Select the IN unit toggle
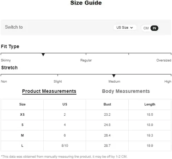This screenshot has height=159, width=172. (154, 28)
